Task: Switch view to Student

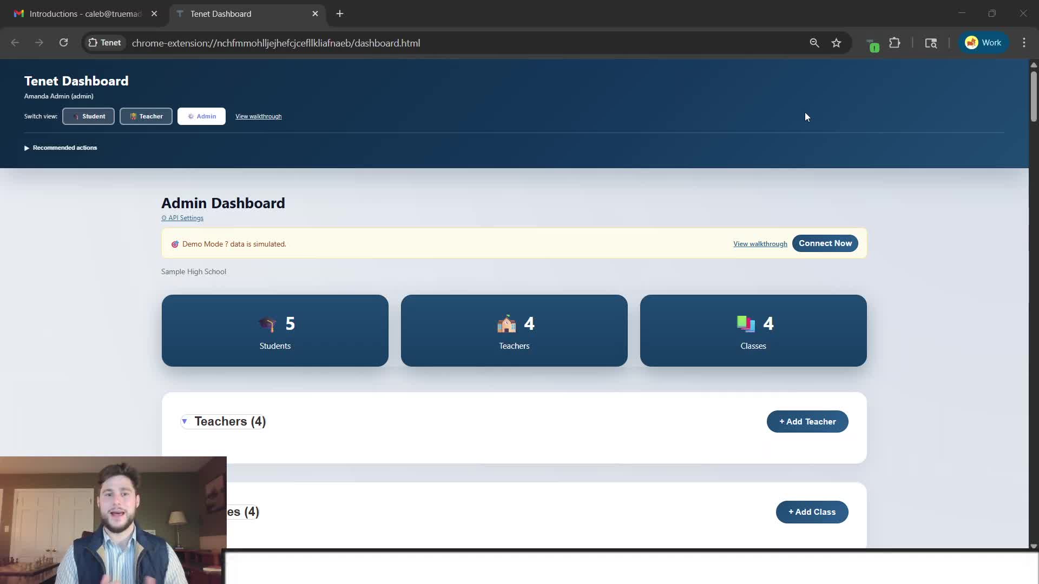Action: [88, 116]
